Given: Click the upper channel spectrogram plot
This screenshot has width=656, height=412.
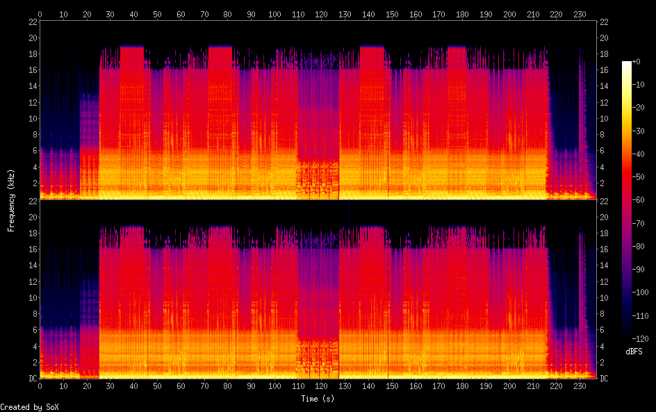Looking at the screenshot, I should tap(318, 110).
